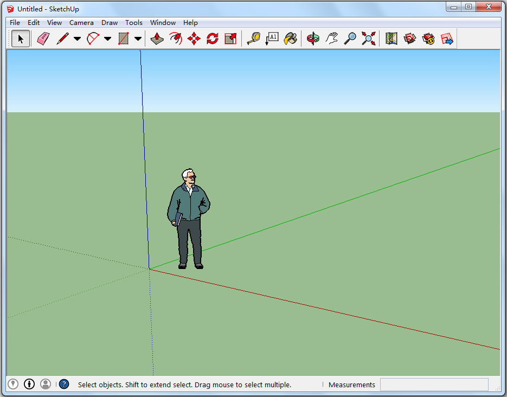Click the status bar help question mark
The image size is (507, 397).
[63, 384]
